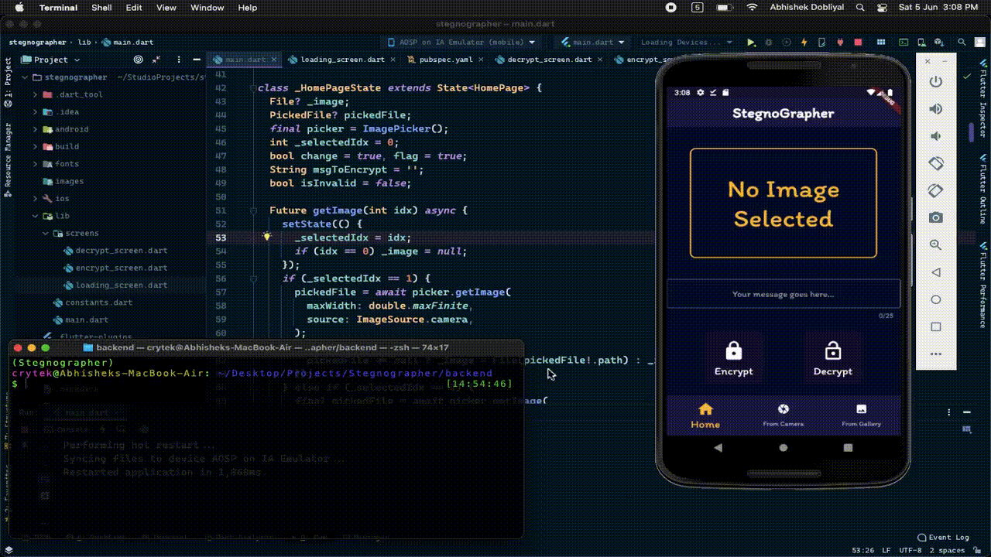Screen dimensions: 991x557
Task: Open main.dart run configuration dropdown
Action: click(592, 43)
